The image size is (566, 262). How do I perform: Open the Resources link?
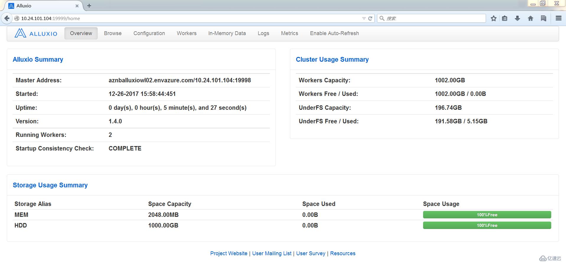coord(343,253)
